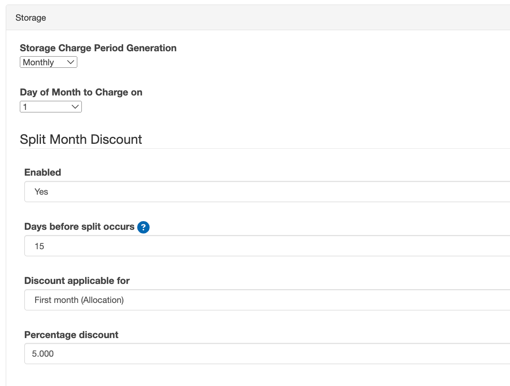The height and width of the screenshot is (386, 510).
Task: Click the help icon beside Days before split occurs
Action: pyautogui.click(x=143, y=227)
